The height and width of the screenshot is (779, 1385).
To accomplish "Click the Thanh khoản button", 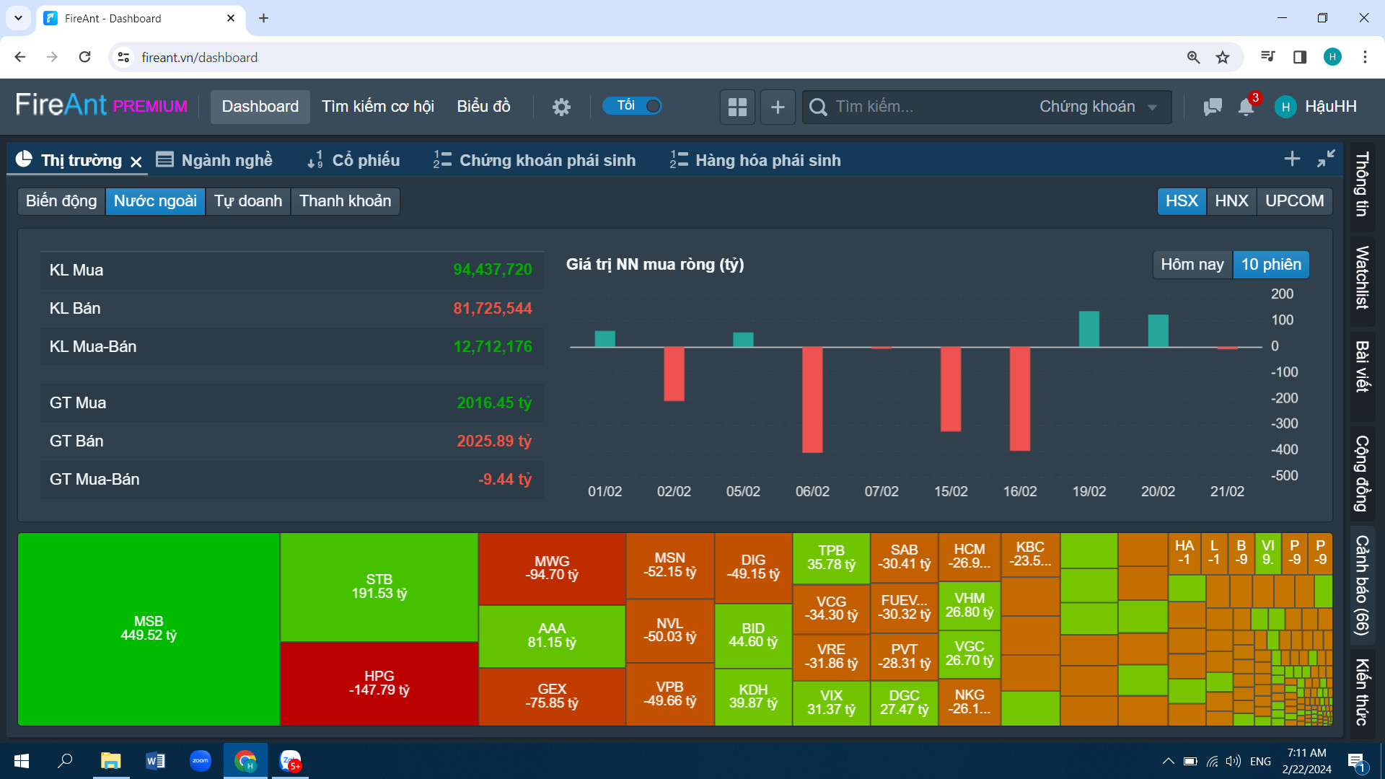I will tap(345, 201).
